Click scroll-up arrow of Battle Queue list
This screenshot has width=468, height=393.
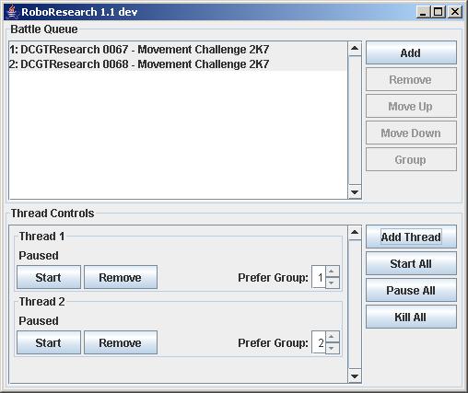[x=355, y=49]
